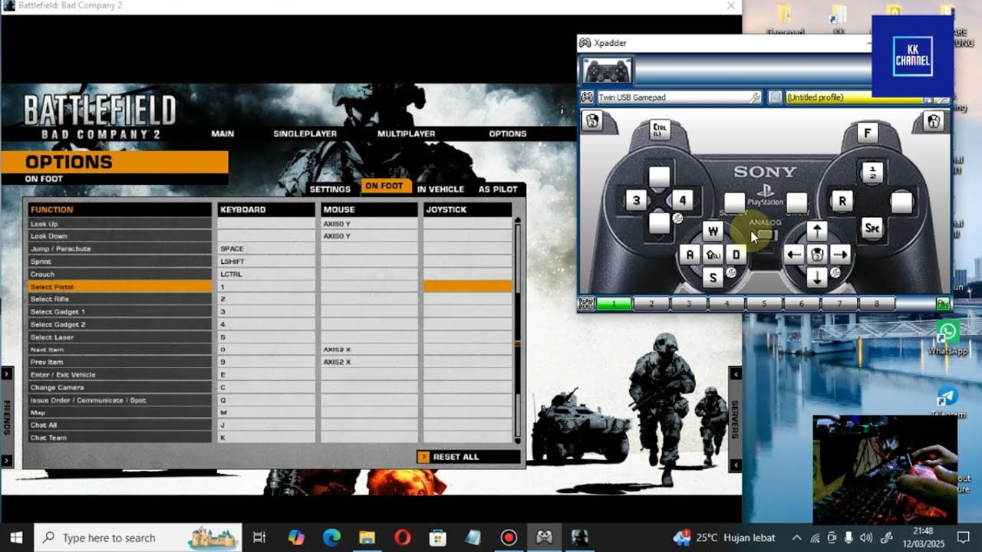Select the Chat Team function row

pyautogui.click(x=120, y=438)
